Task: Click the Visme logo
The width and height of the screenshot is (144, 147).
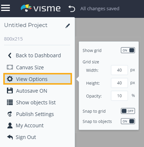Action: (41, 8)
